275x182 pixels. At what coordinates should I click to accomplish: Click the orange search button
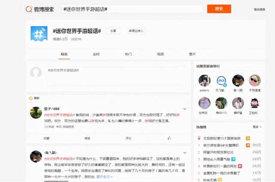pos(219,9)
